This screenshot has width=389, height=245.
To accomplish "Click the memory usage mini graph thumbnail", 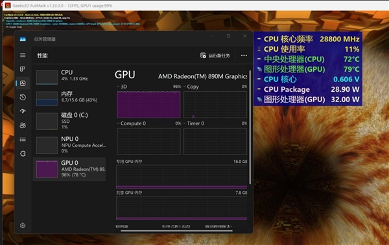I will point(47,98).
